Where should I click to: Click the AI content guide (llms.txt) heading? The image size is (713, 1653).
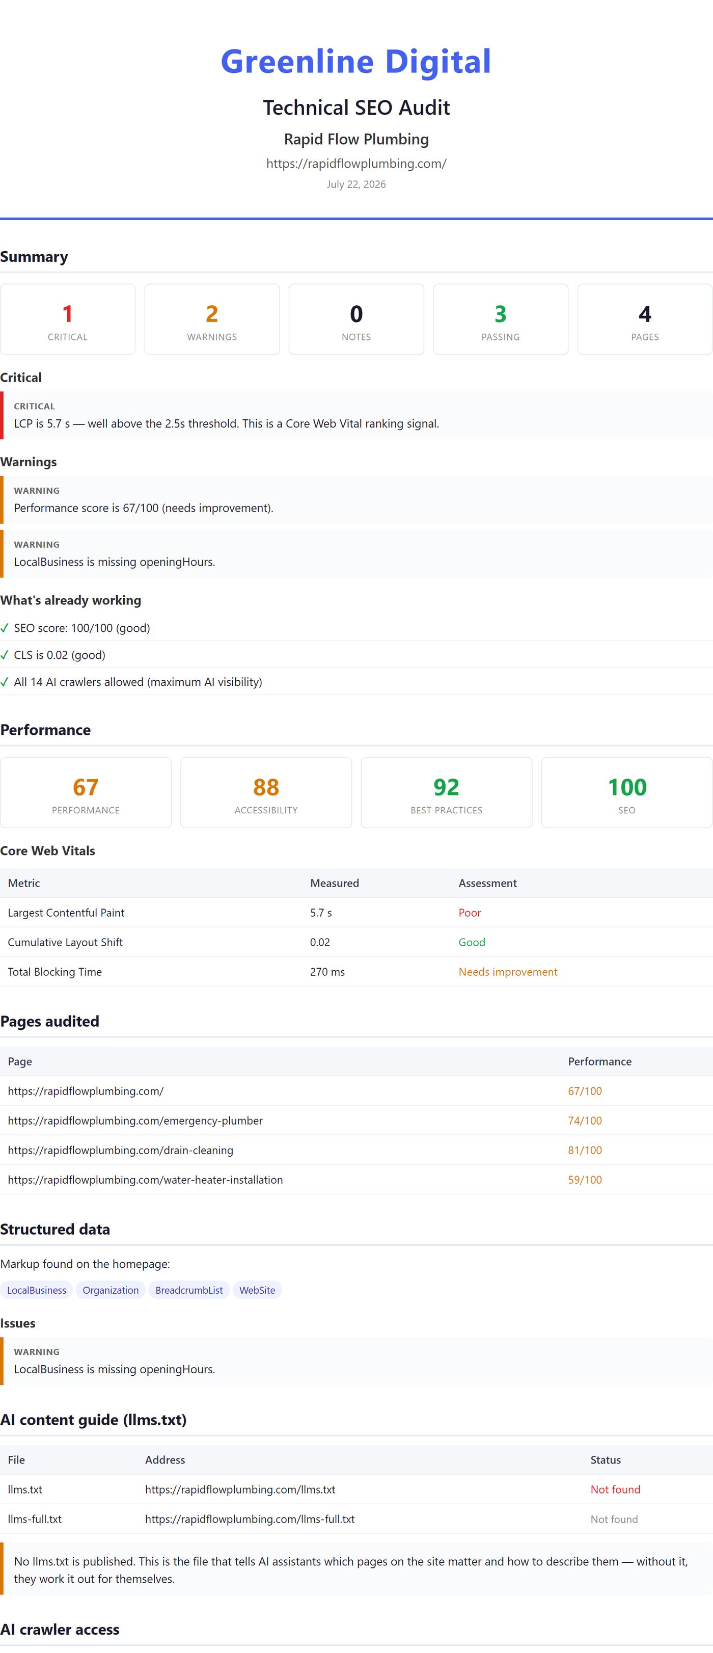[x=94, y=1420]
